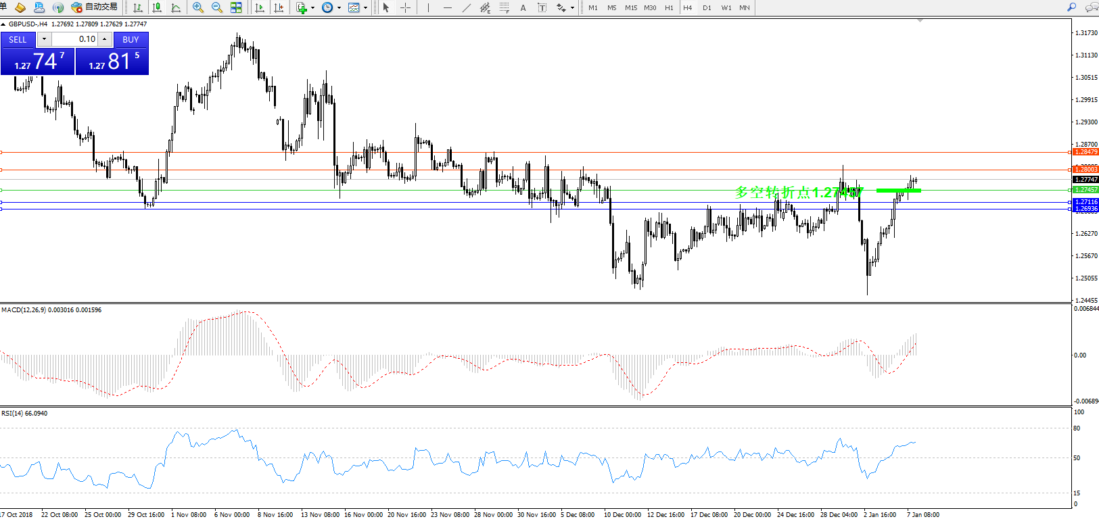Select the horizontal line drawing tool
The width and height of the screenshot is (1099, 519).
pyautogui.click(x=448, y=7)
